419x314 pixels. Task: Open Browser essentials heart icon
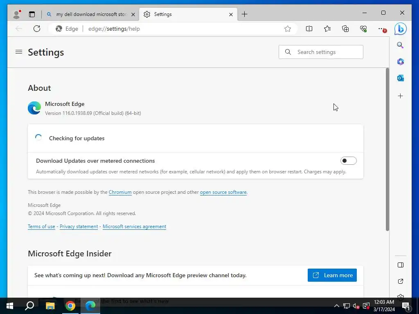(363, 29)
